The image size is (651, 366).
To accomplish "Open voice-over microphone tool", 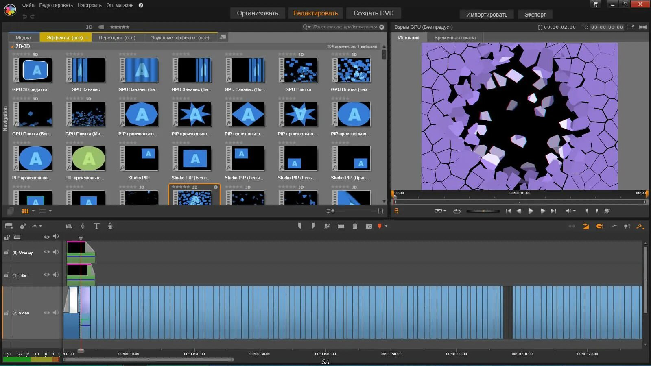I will pyautogui.click(x=110, y=226).
